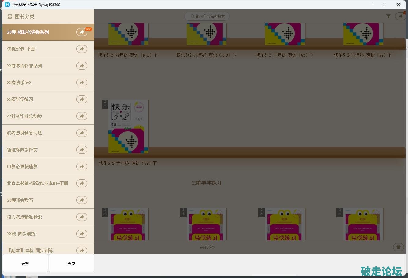Click the search magnifier icon

193,16
